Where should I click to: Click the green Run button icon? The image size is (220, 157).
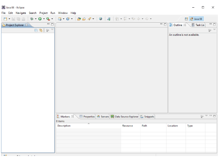(40, 19)
